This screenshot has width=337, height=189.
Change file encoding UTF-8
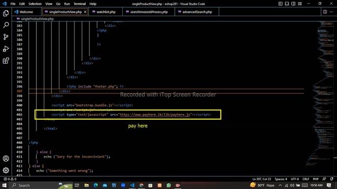(295, 179)
